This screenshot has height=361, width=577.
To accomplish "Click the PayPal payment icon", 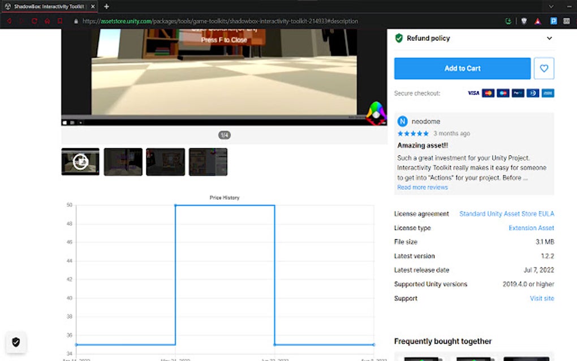I will 518,93.
